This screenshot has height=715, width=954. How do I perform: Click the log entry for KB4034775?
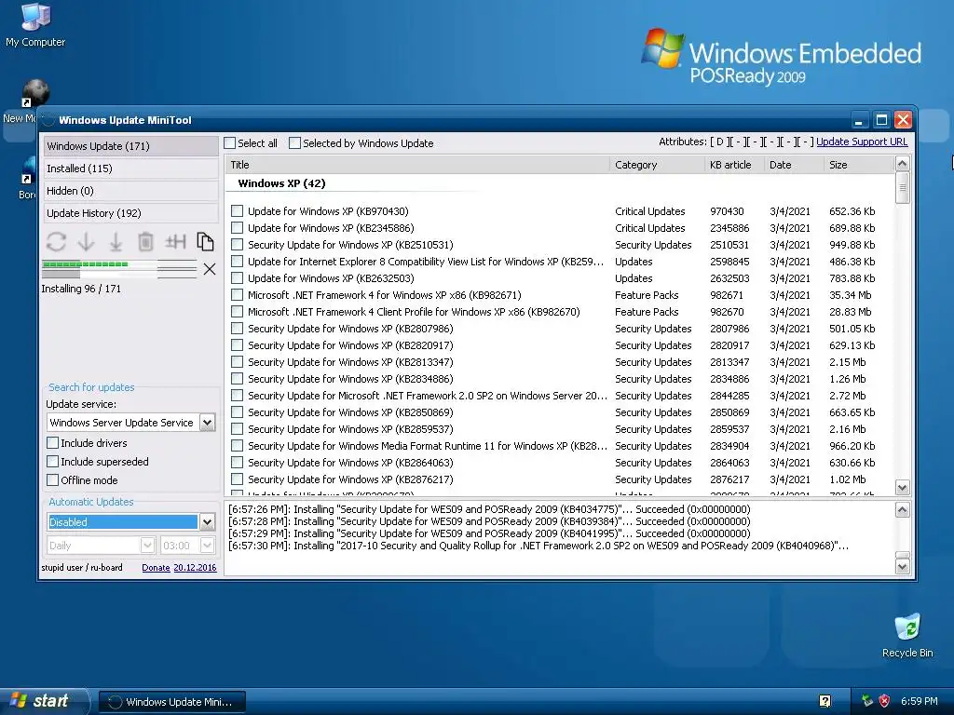pyautogui.click(x=489, y=509)
